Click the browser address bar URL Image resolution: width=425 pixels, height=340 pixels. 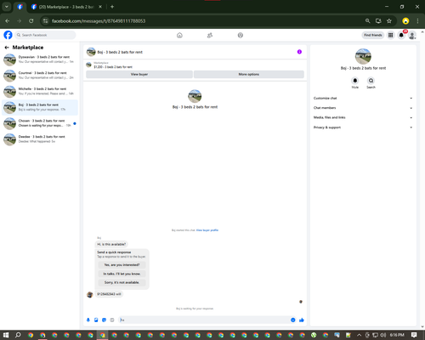(99, 21)
